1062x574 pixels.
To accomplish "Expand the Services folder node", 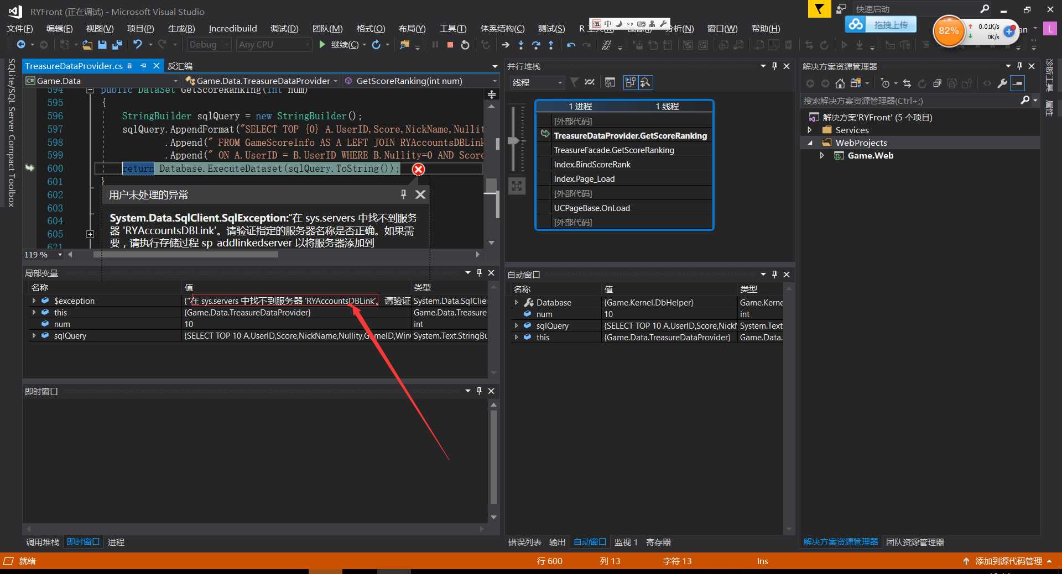I will [810, 130].
